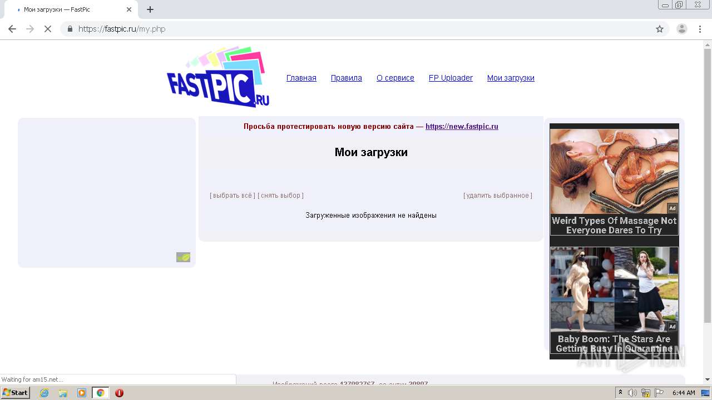Click the 'Мои загрузки' page heading
Viewport: 712px width, 400px height.
(x=371, y=152)
